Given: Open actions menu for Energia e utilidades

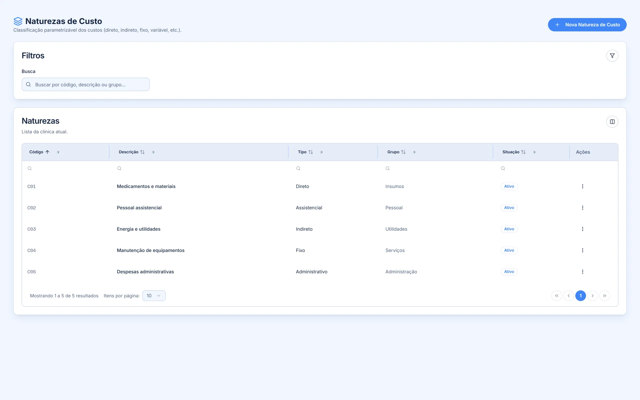Looking at the screenshot, I should click(582, 229).
